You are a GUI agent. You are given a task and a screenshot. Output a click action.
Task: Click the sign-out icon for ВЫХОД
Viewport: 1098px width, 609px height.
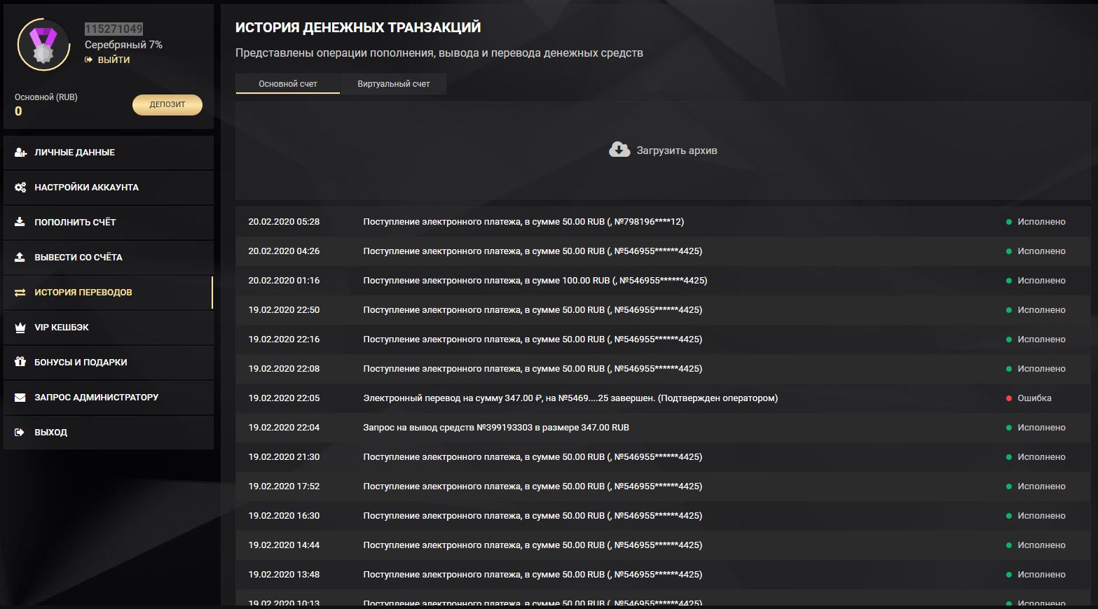(20, 433)
